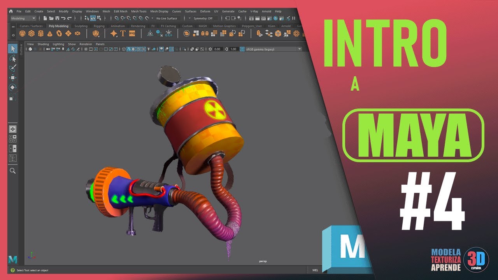
Task: Create a polygon cylinder from shelf
Action: [x=41, y=34]
